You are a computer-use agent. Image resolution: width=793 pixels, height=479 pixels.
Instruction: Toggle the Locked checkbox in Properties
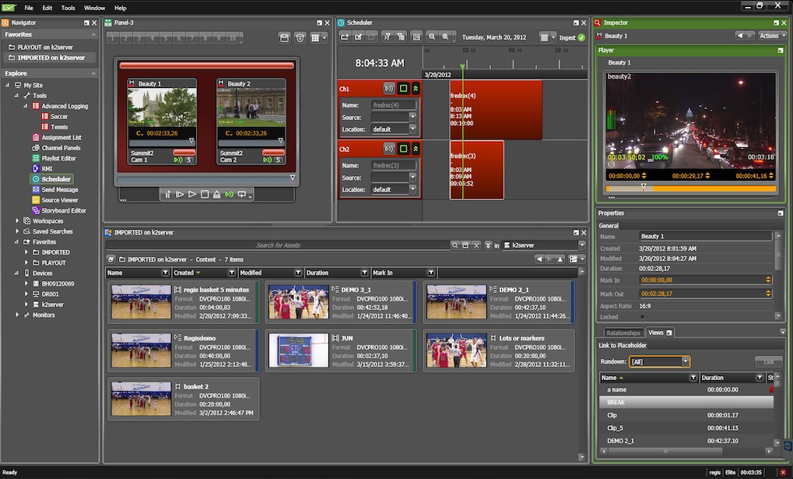tap(642, 317)
